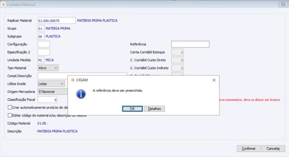
Task: Click the Referência label
Action: point(138,44)
